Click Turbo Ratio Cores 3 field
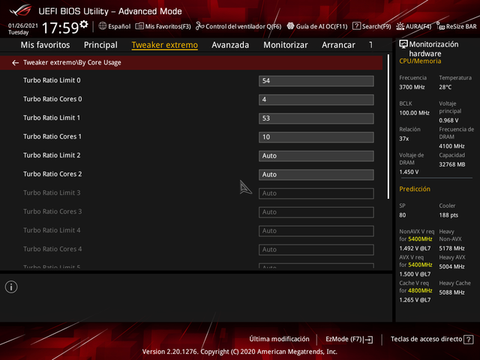 point(316,212)
